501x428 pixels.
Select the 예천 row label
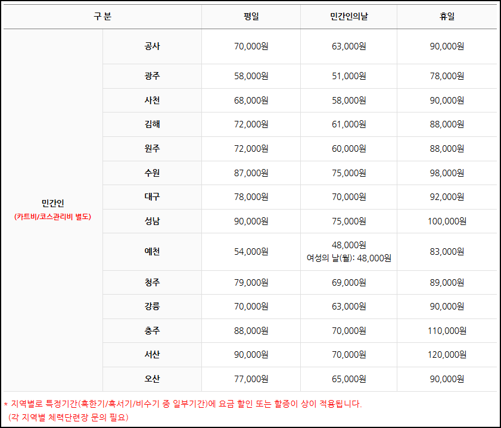(x=152, y=251)
